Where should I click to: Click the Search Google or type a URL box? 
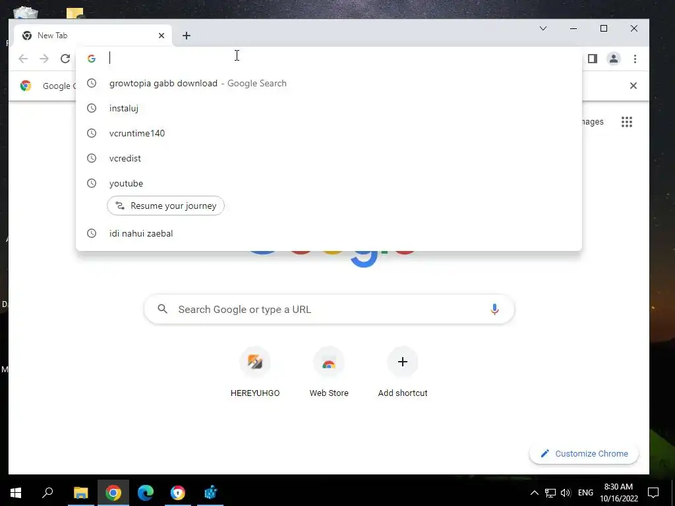(x=330, y=310)
